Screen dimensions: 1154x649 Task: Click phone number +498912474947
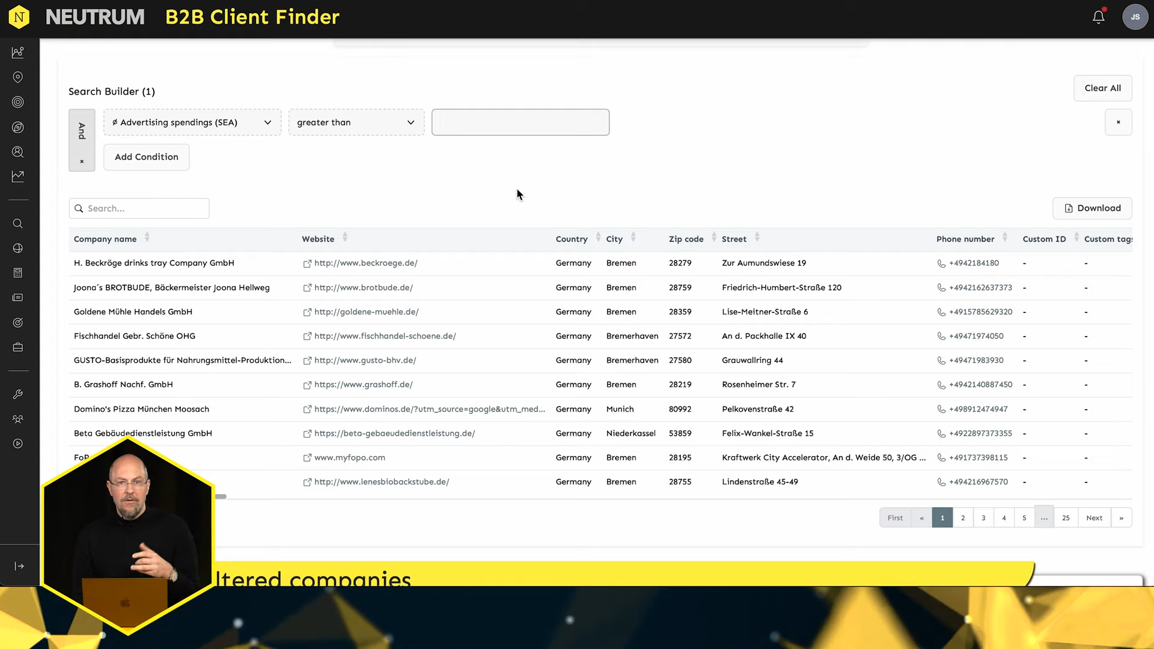[978, 409]
